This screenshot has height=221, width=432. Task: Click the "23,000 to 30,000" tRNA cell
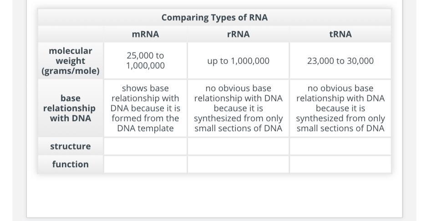340,61
